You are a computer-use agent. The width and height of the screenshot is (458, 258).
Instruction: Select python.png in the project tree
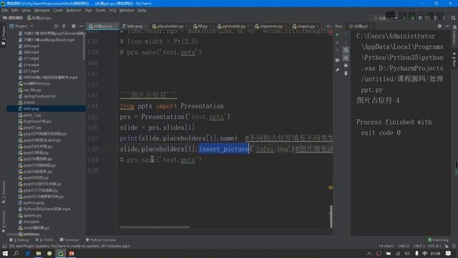tap(34, 203)
